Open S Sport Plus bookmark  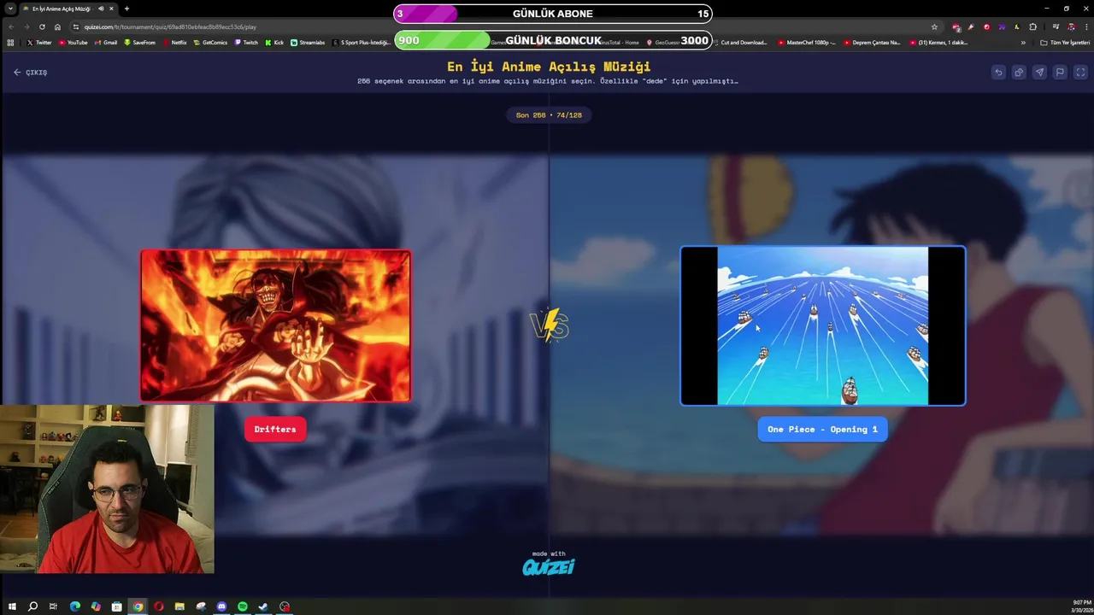click(362, 42)
